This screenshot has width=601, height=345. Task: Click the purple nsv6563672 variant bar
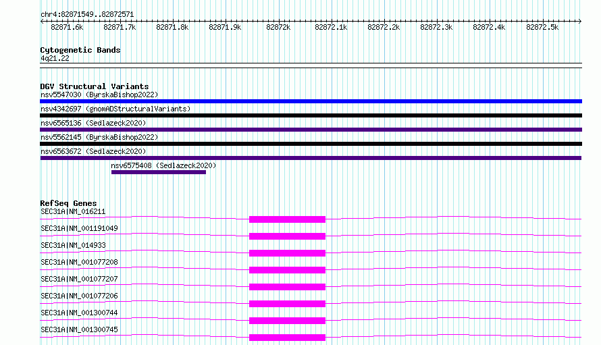point(311,158)
